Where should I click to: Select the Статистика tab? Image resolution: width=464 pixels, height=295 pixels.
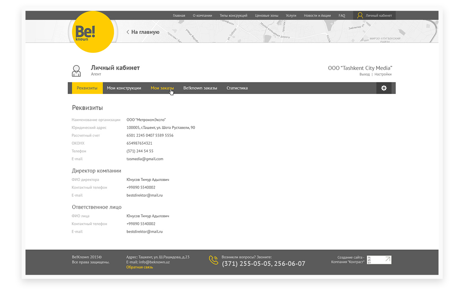(237, 88)
